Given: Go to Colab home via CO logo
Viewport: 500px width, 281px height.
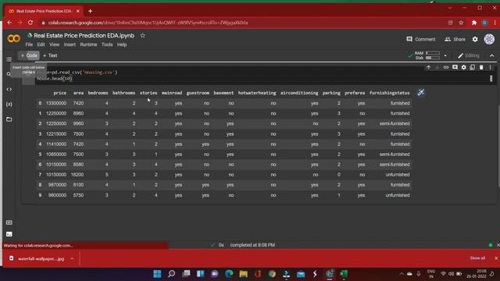Looking at the screenshot, I should click(x=14, y=39).
